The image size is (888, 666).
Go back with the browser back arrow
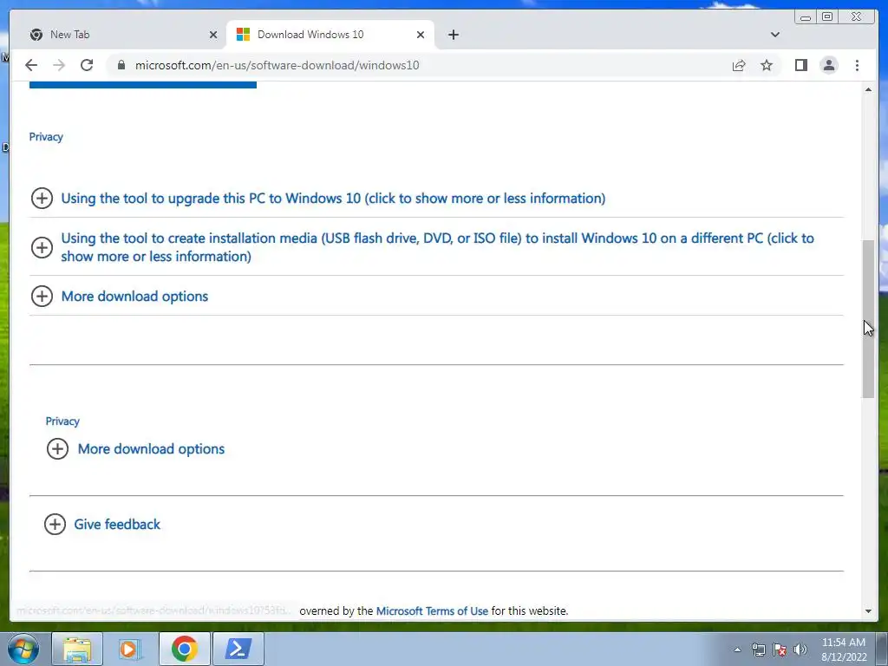[31, 65]
